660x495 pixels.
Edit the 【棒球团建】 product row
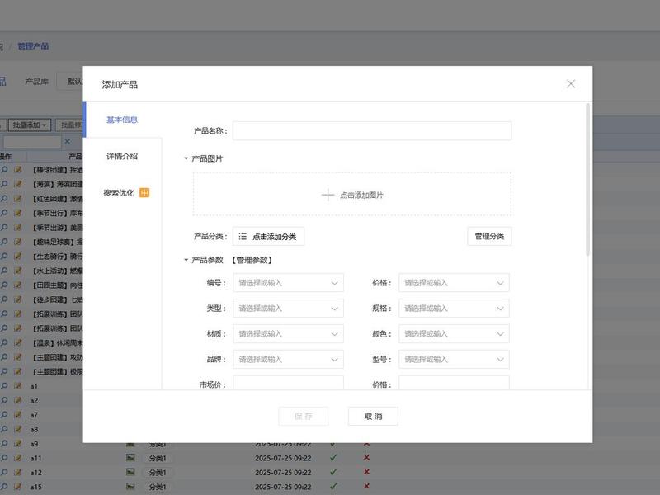point(17,170)
